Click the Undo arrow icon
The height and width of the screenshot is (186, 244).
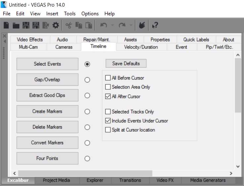coord(103,25)
